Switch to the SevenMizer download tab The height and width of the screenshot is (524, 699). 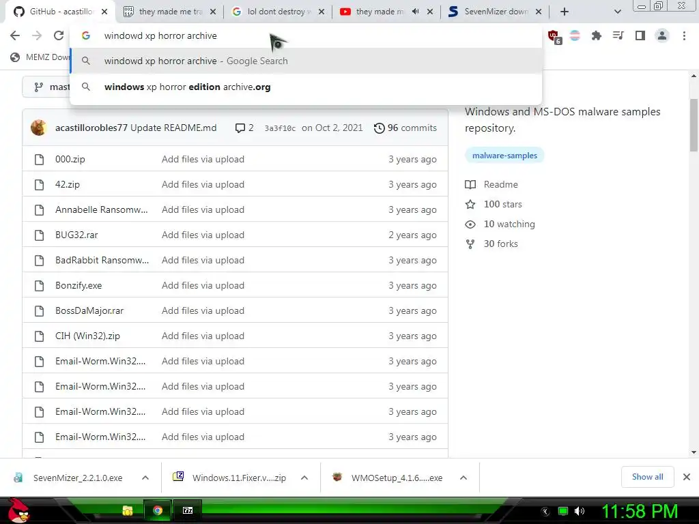[495, 12]
